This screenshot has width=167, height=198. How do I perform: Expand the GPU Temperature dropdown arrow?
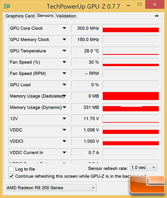tap(64, 51)
